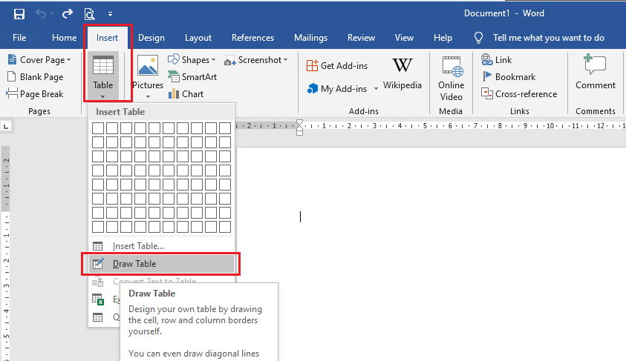Click the Excel Spreadsheet icon in the Table menu
The width and height of the screenshot is (626, 361).
98,299
